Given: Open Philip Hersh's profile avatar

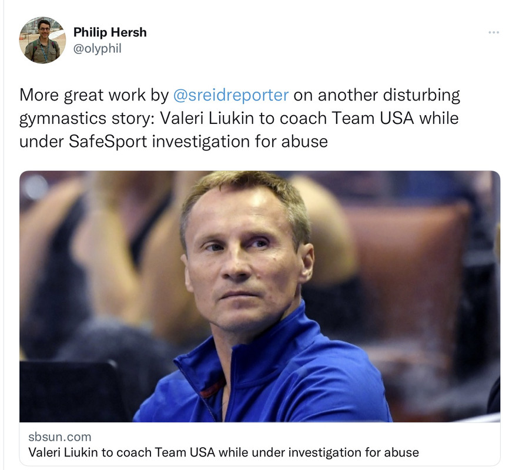Looking at the screenshot, I should (42, 40).
